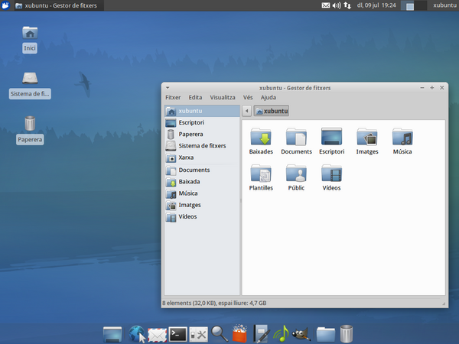Open the Públic folder
This screenshot has width=459, height=344.
coord(296,174)
